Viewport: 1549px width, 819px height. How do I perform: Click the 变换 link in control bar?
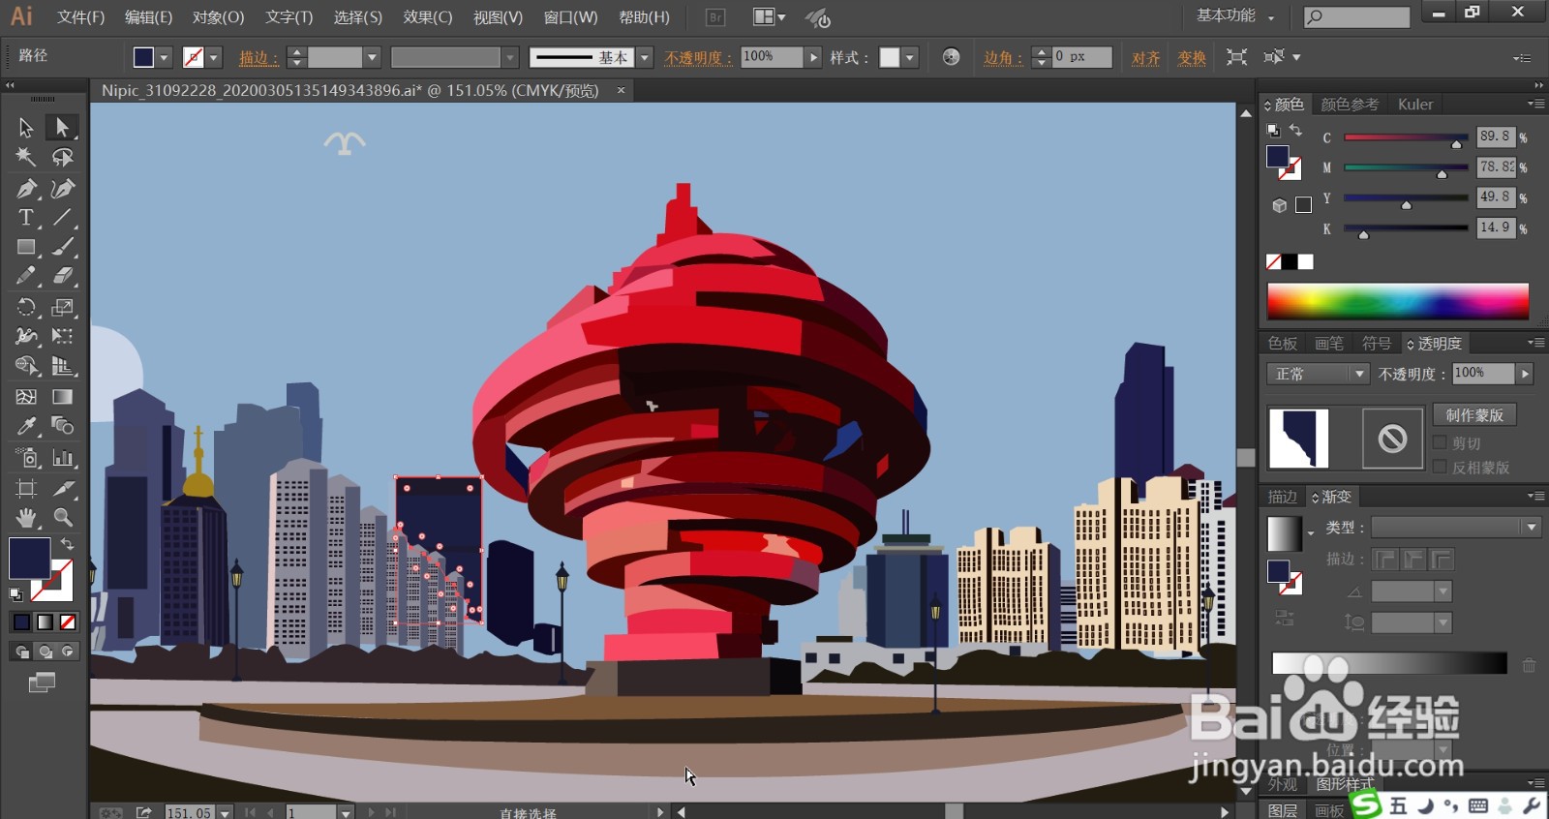(1192, 58)
